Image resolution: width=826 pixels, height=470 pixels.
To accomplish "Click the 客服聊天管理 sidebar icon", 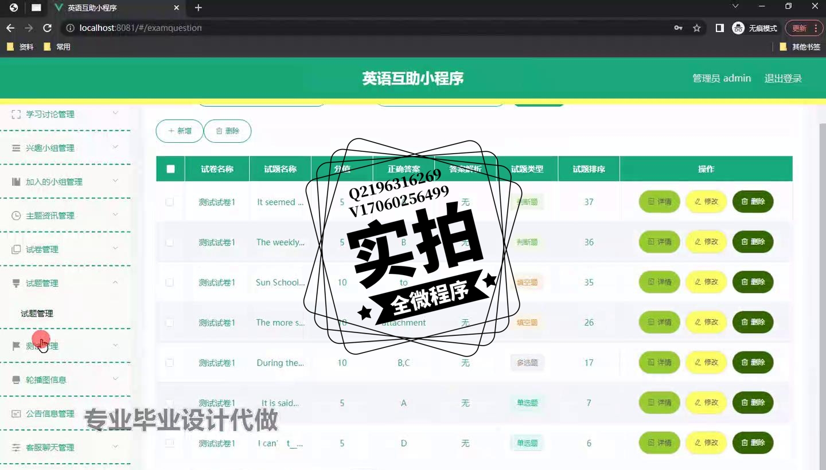I will coord(16,447).
